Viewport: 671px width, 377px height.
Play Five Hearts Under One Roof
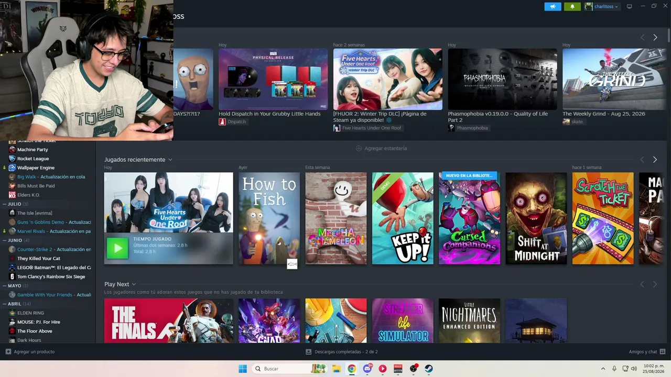[117, 248]
